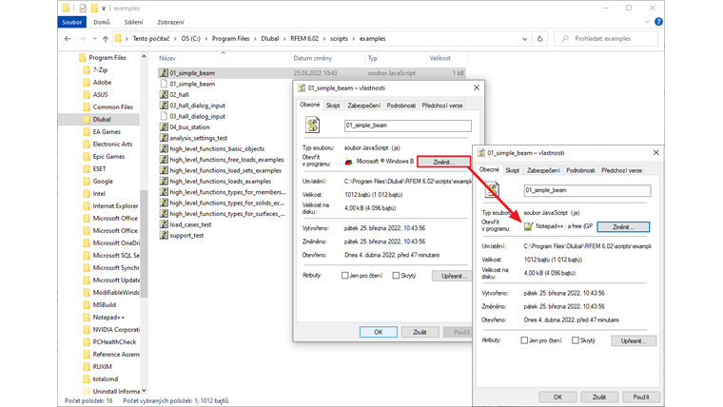Refresh the examples folder view
Screen dimensions: 723x407
coord(540,39)
